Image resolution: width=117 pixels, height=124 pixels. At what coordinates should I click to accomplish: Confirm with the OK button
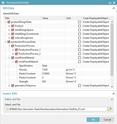point(93,120)
